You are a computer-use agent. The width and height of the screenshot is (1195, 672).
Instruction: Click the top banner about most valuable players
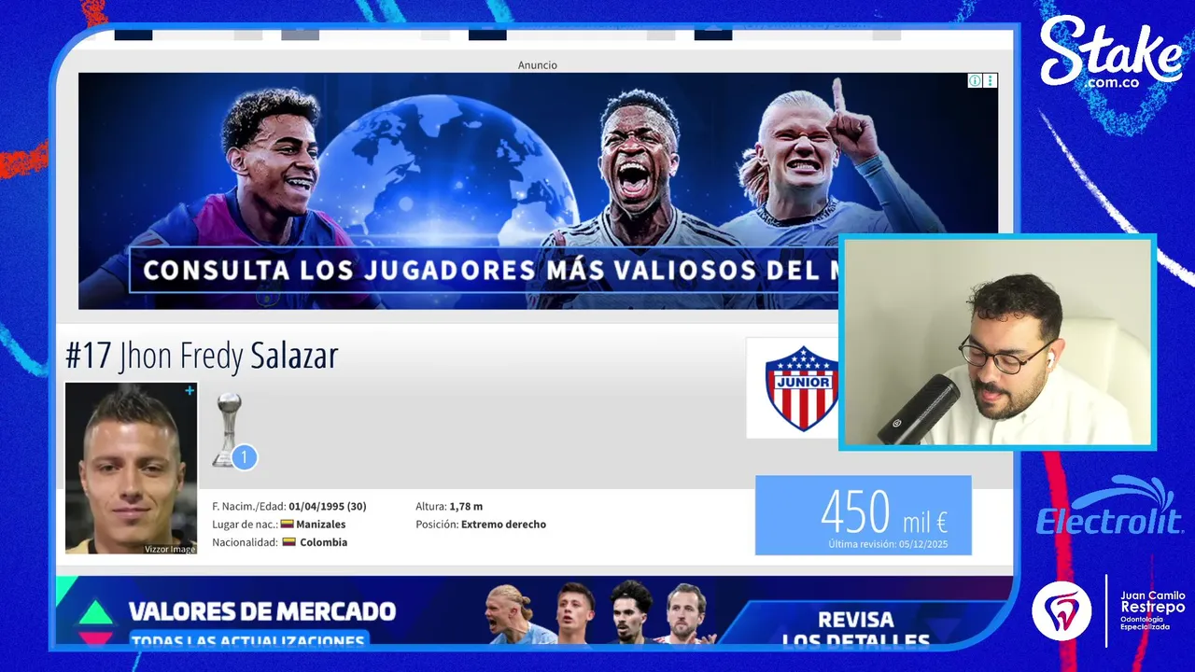538,191
